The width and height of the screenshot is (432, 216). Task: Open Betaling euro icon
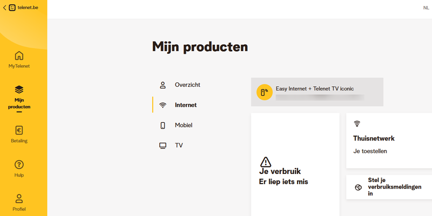[x=19, y=130]
